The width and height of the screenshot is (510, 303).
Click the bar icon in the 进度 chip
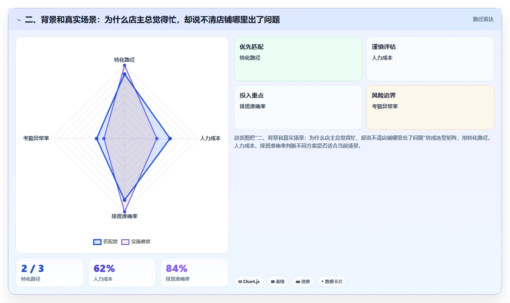point(298,281)
